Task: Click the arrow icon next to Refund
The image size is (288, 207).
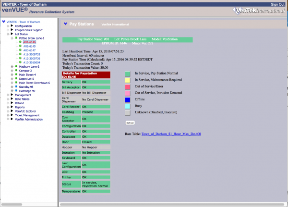Action: pyautogui.click(x=12, y=103)
